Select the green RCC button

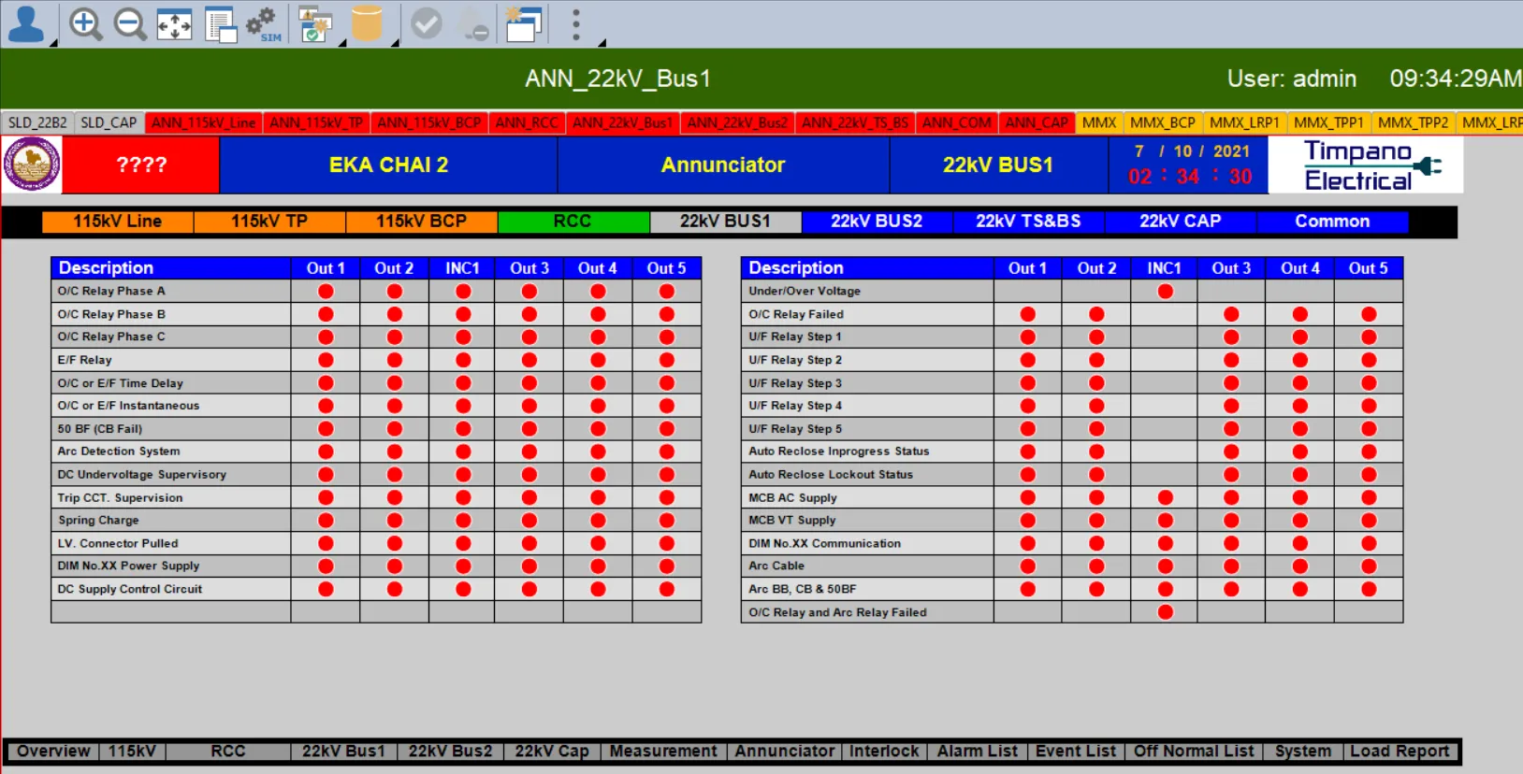(x=573, y=222)
